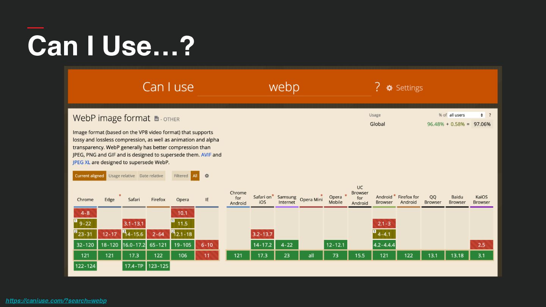Select Chrome 122-124 future version cell
The width and height of the screenshot is (546, 307).
coord(85,266)
